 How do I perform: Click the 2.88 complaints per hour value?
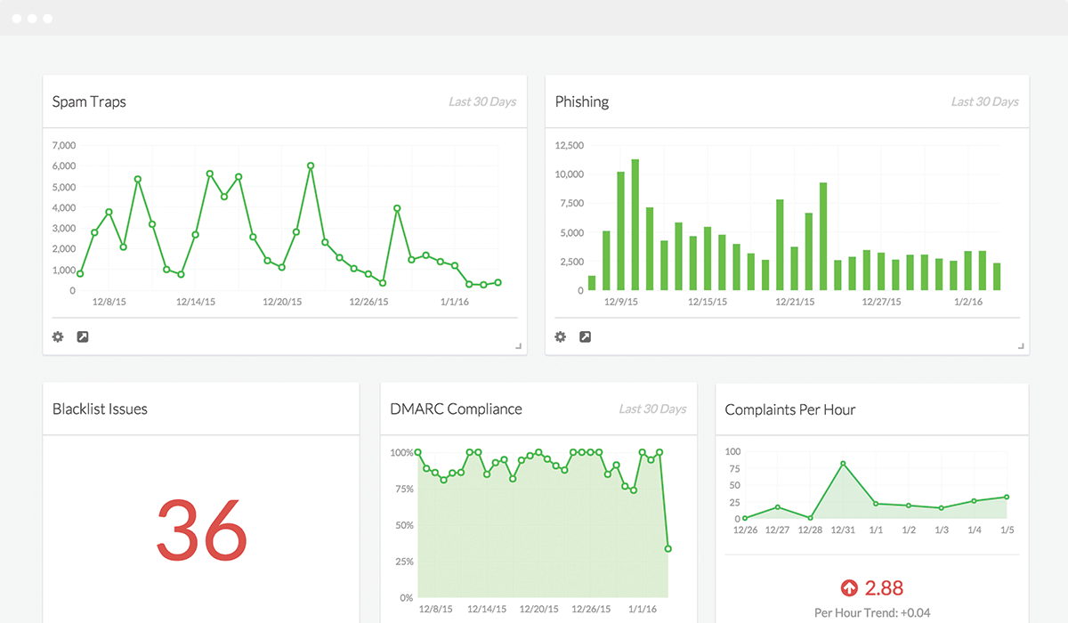(884, 588)
